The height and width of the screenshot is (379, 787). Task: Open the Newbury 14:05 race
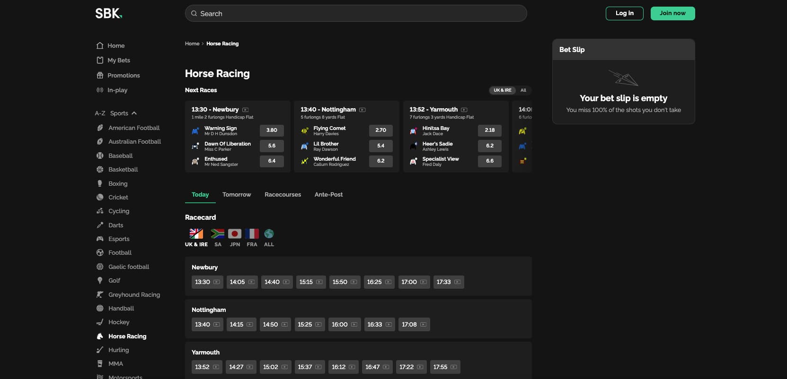pyautogui.click(x=242, y=282)
